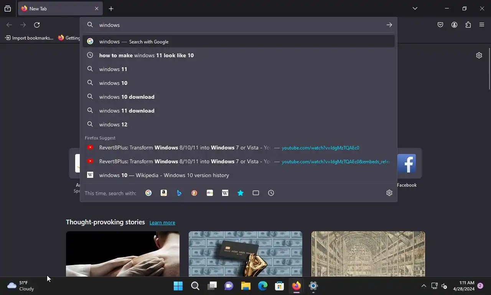Choose 'windows 10 download' suggestion
491x295 pixels.
[x=239, y=97]
